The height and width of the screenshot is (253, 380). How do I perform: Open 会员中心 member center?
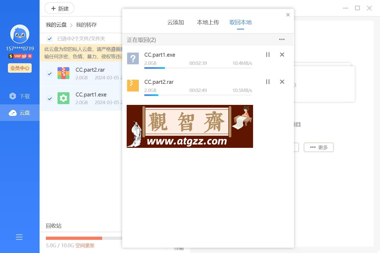pos(20,68)
